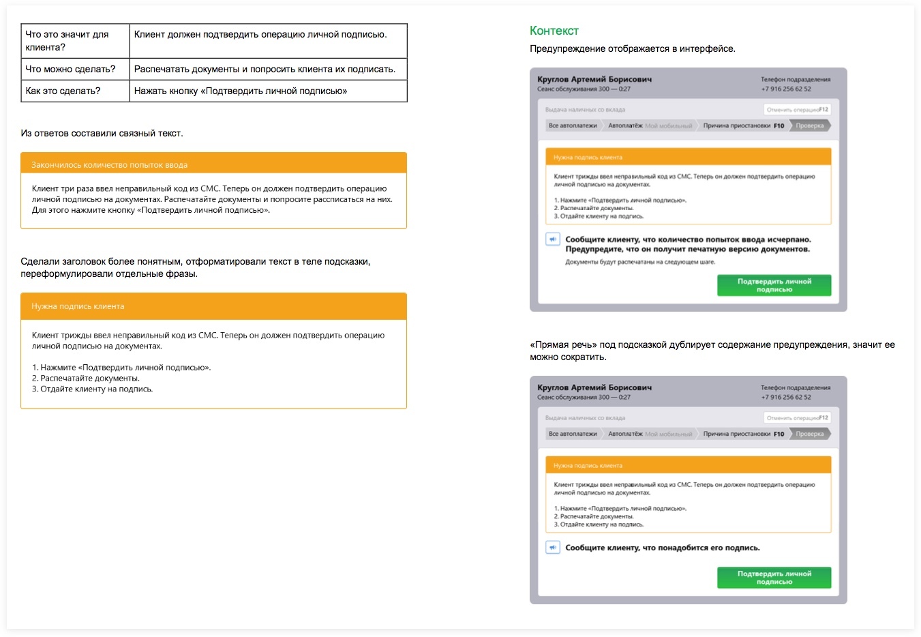
Task: Open 'Причина приостановки F10' step in second mockup
Action: 744,434
